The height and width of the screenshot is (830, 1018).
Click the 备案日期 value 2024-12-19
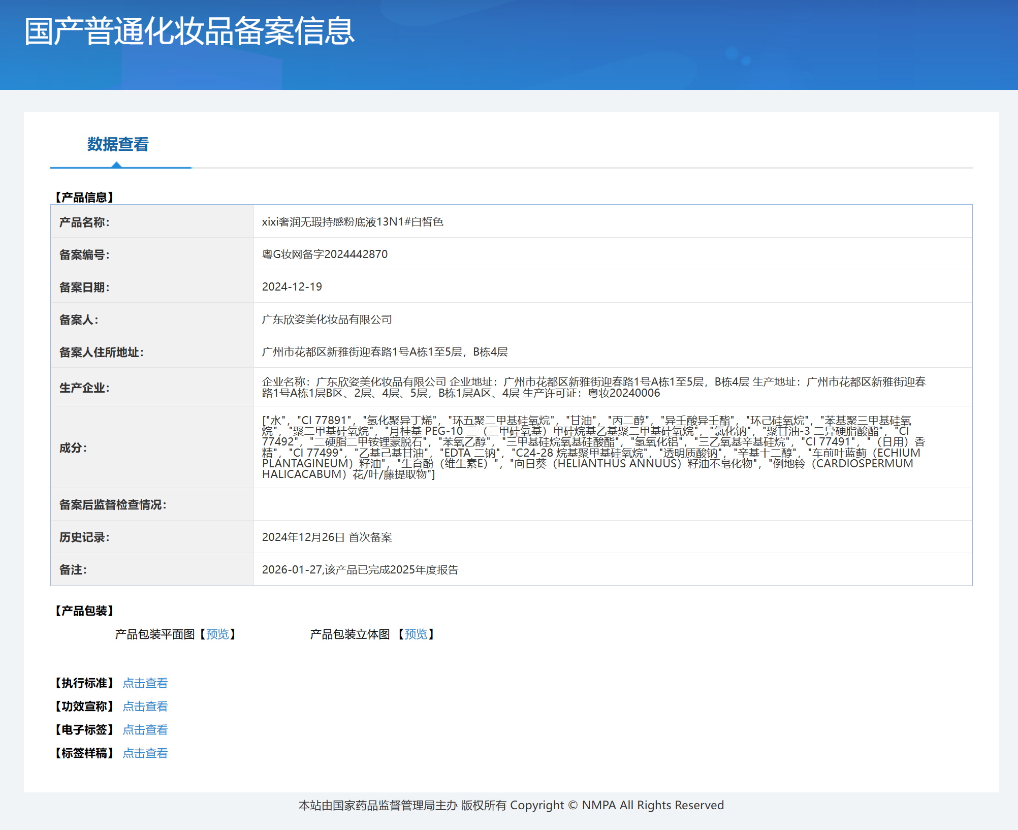[292, 286]
